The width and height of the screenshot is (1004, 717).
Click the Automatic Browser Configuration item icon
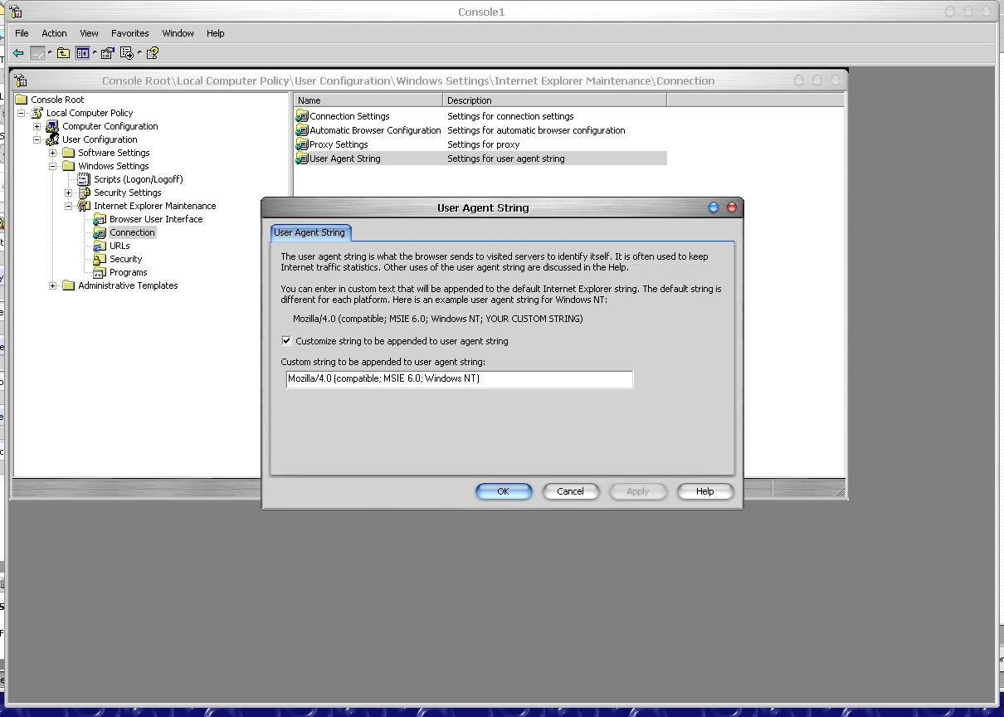point(302,130)
